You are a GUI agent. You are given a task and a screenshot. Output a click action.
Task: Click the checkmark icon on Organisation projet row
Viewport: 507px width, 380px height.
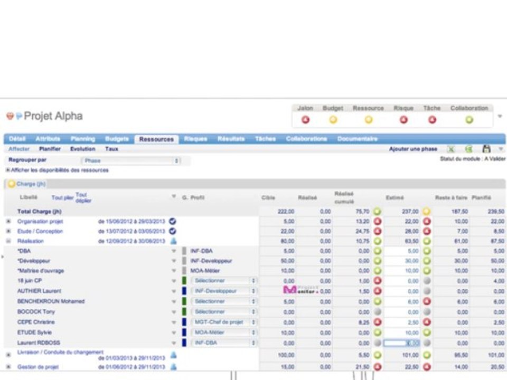point(173,221)
